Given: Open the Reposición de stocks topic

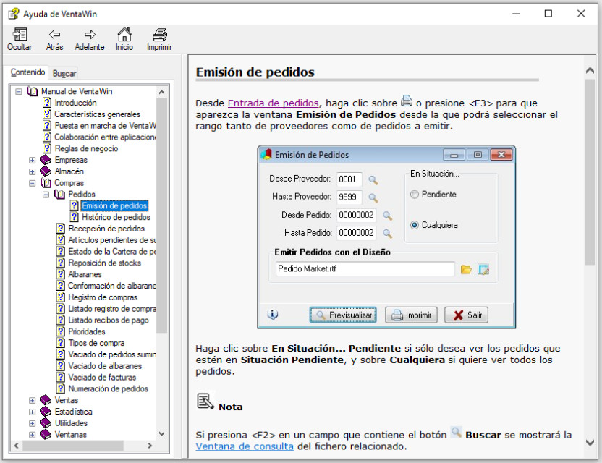Looking at the screenshot, I should (x=105, y=263).
